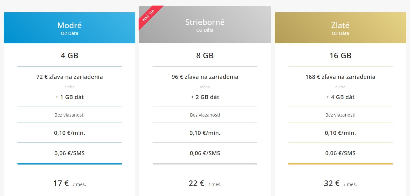
Task: Click the 22 € monthly price
Action: 197,183
